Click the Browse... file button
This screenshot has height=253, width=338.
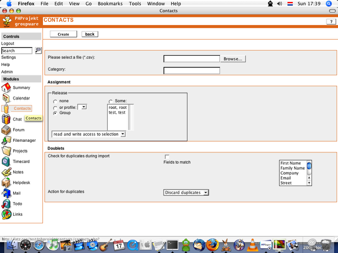(233, 59)
